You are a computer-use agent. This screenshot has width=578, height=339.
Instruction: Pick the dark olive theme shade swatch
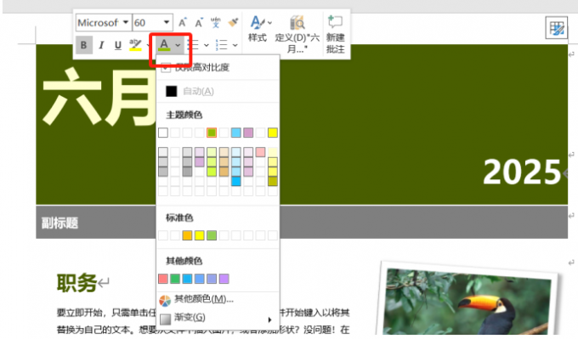272,181
